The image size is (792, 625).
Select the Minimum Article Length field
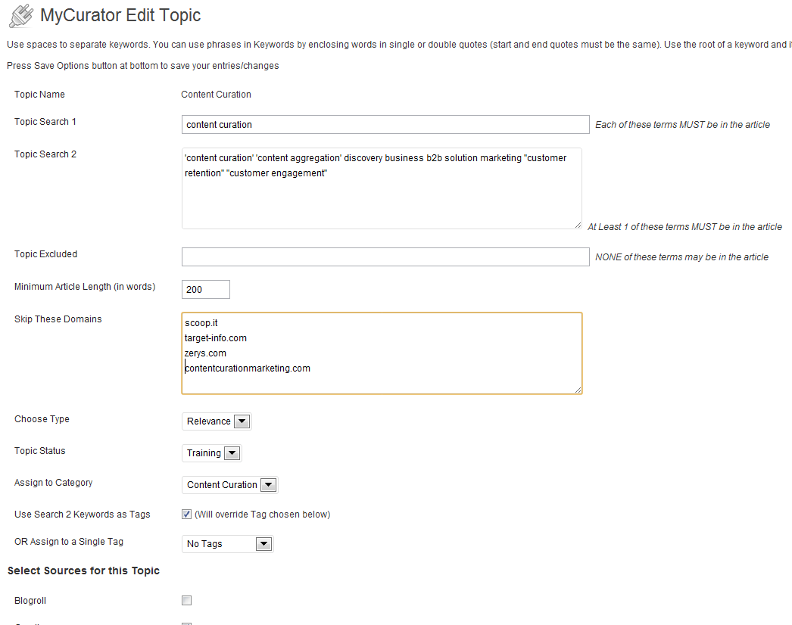coord(206,289)
